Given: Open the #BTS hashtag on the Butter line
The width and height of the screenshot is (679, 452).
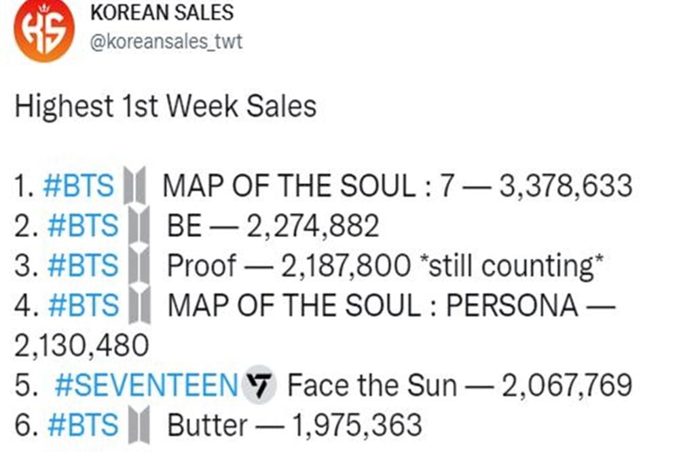Looking at the screenshot, I should pyautogui.click(x=83, y=426).
